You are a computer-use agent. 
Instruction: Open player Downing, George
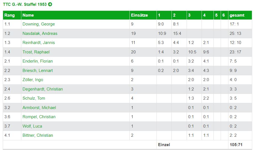[x=39, y=24]
